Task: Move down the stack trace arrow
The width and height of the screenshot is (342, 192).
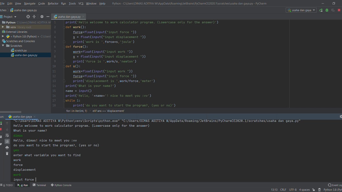Action: pyautogui.click(x=7, y=129)
